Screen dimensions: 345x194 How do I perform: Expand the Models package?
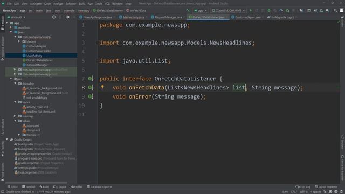pyautogui.click(x=19, y=41)
